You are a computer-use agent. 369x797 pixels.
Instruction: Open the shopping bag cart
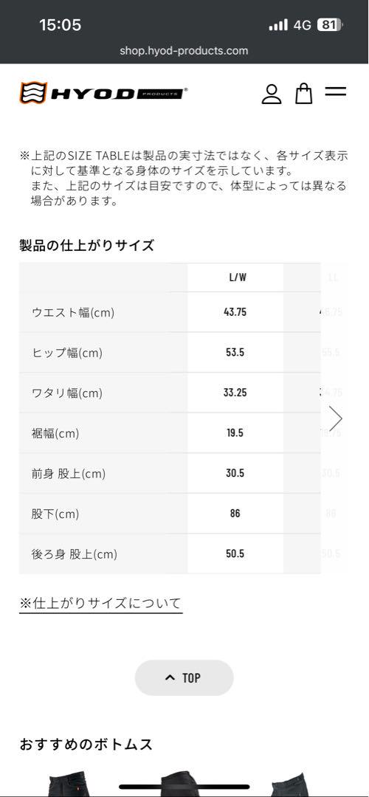tap(304, 94)
